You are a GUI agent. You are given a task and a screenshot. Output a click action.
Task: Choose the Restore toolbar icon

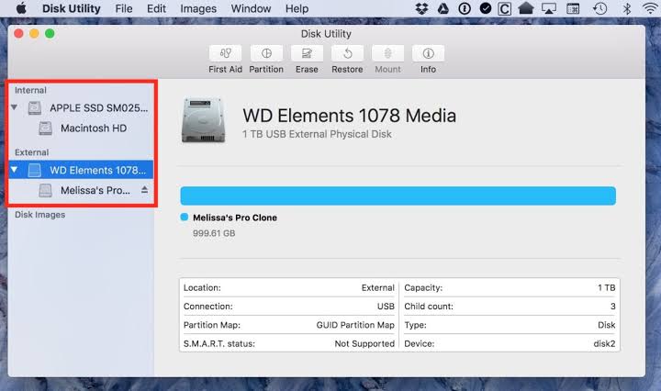coord(347,53)
